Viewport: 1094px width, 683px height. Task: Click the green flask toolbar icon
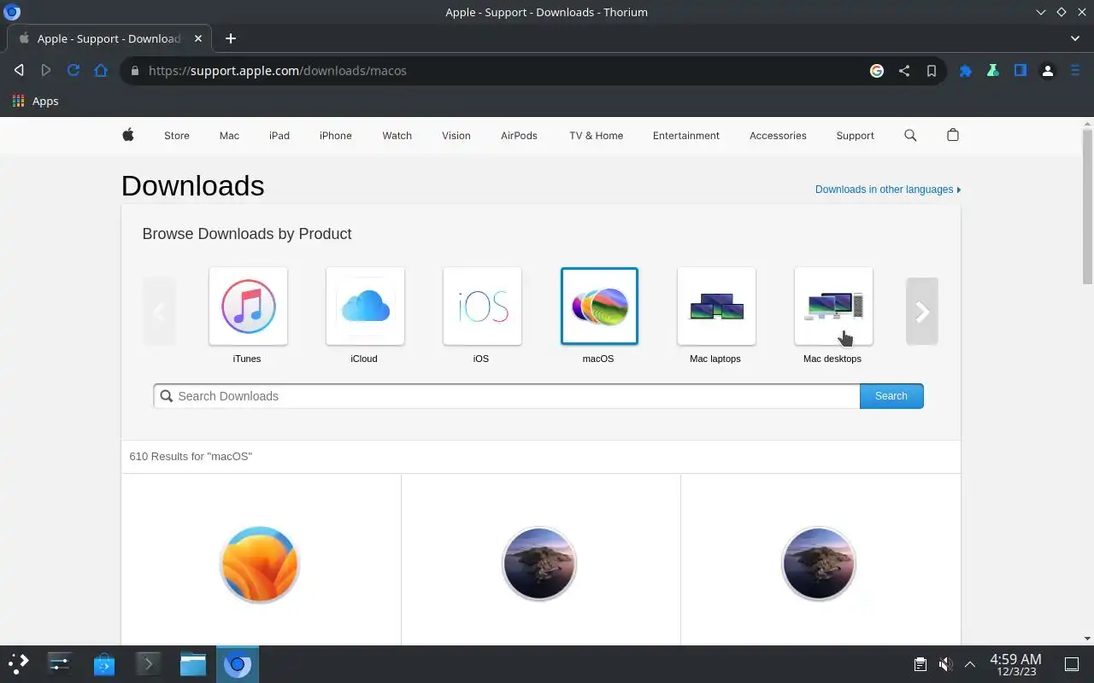tap(993, 71)
